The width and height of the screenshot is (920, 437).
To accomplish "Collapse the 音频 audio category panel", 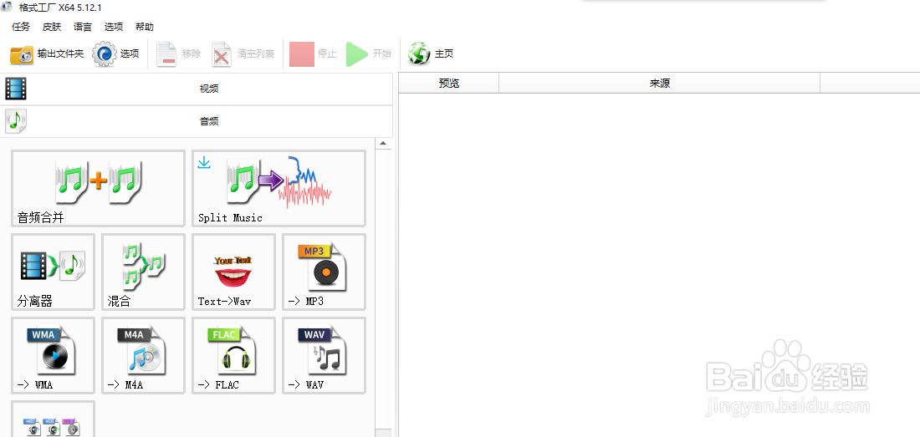I will [x=197, y=121].
